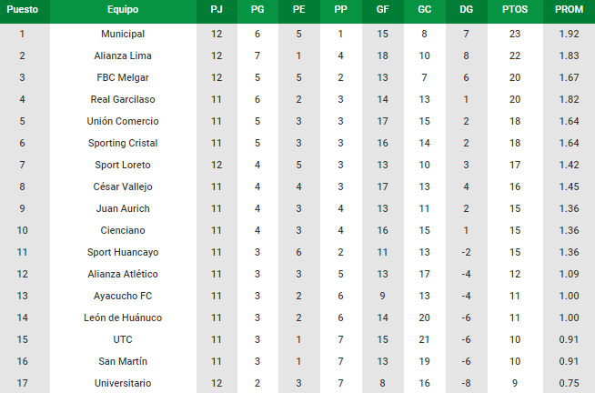
Task: Select team name Municipal
Action: point(123,34)
